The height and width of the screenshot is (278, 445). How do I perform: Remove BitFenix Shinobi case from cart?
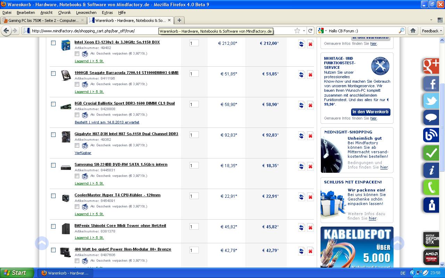310,228
